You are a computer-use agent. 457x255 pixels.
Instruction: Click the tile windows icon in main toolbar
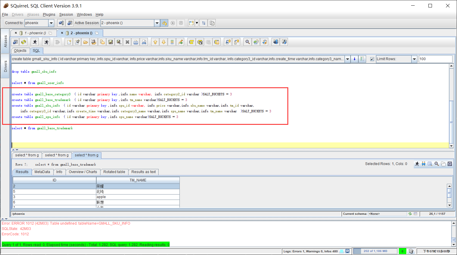pyautogui.click(x=204, y=23)
